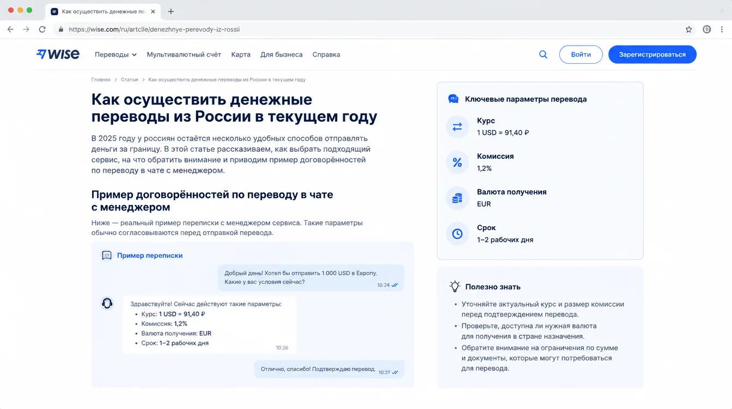Click the percent icon beside Комиссия

click(x=457, y=163)
